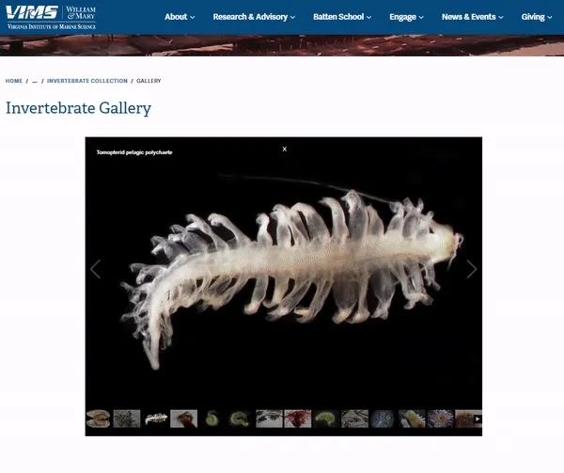The width and height of the screenshot is (564, 473).
Task: Select the sixth green curled worm thumbnail
Action: pos(241,418)
